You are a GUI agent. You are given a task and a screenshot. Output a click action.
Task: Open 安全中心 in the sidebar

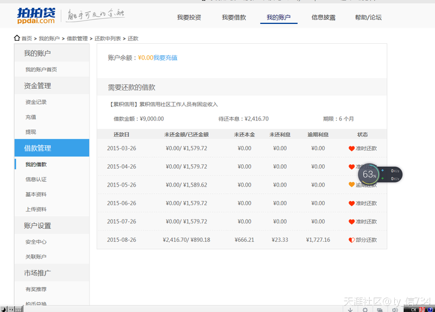point(36,242)
